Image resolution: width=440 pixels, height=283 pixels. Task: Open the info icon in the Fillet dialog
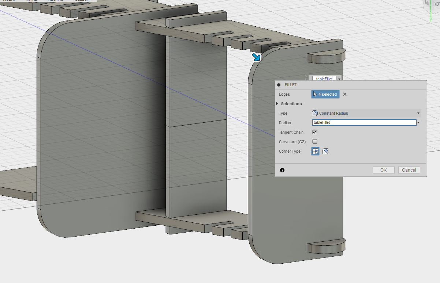pos(282,170)
